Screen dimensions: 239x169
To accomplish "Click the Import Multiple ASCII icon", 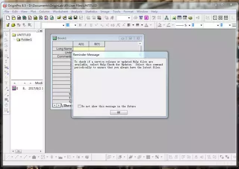I will tap(99, 18).
